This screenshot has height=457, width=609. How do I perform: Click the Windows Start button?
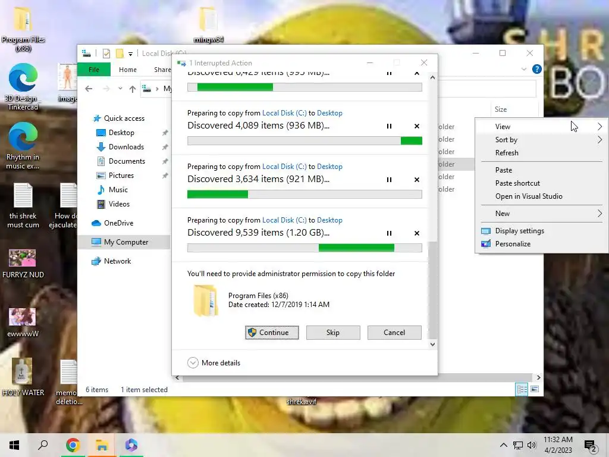(14, 445)
